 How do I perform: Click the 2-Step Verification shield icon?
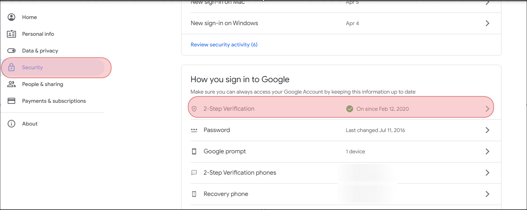point(194,109)
